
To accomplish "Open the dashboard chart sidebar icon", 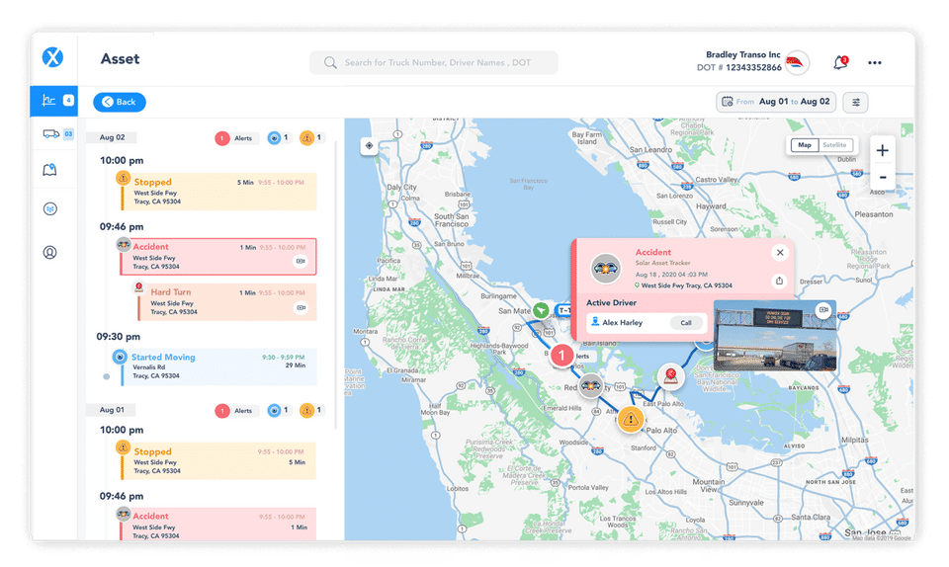I will click(49, 101).
